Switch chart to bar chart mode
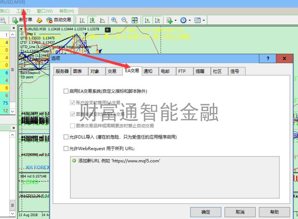This screenshot has height=219, width=298. pos(82,20)
